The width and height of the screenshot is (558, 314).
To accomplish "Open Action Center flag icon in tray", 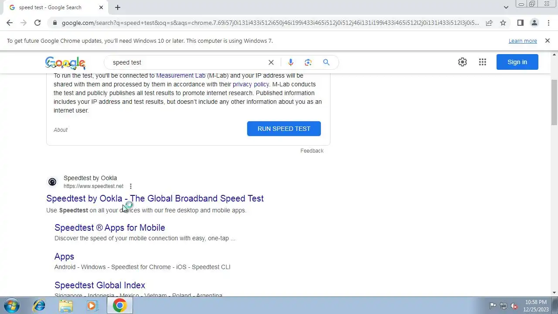I will click(493, 306).
